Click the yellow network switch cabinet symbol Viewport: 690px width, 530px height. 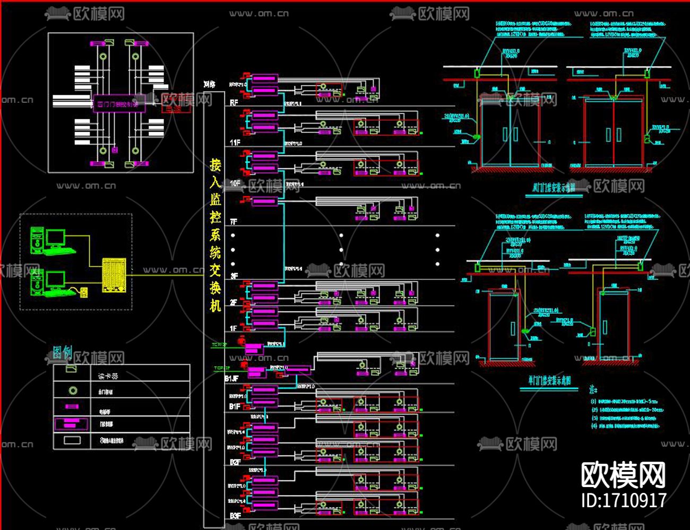tap(114, 275)
